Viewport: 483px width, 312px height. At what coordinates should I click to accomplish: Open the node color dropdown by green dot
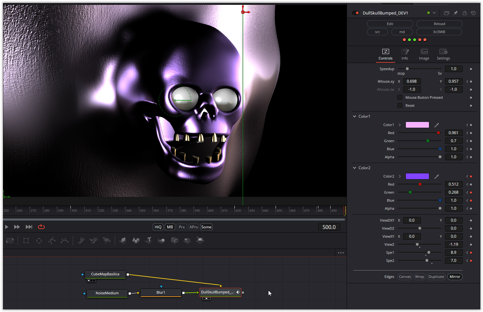(x=434, y=13)
